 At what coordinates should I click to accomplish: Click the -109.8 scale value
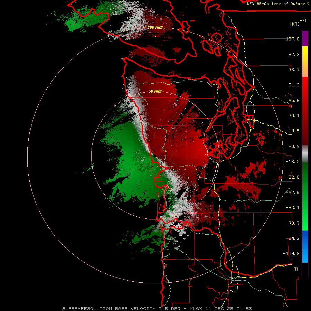coord(291,254)
